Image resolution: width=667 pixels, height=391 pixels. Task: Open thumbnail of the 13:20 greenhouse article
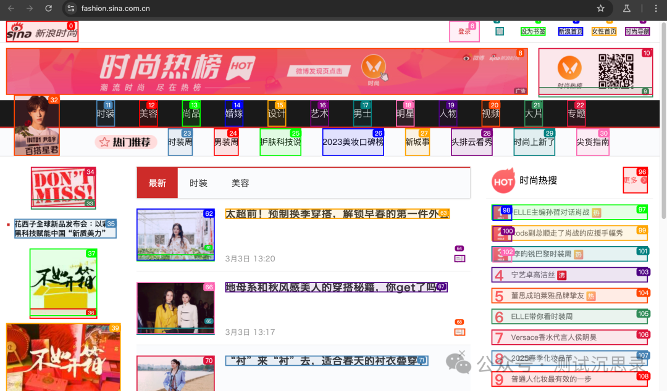point(175,234)
